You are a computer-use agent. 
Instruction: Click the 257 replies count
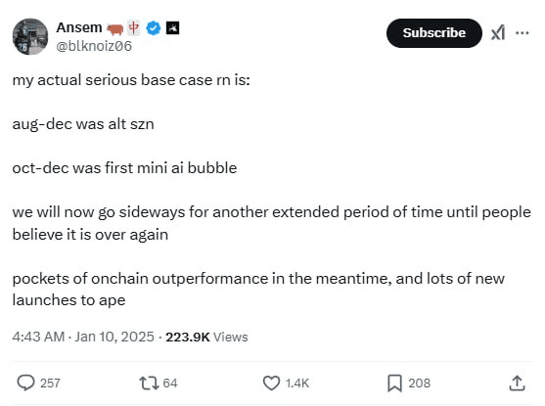50,383
